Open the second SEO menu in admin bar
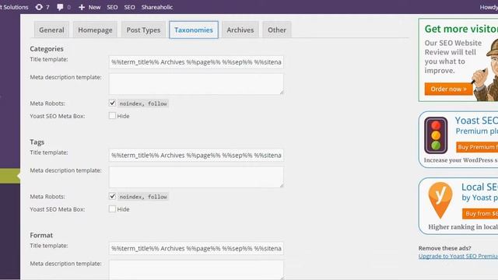Image resolution: width=498 pixels, height=280 pixels. click(130, 7)
